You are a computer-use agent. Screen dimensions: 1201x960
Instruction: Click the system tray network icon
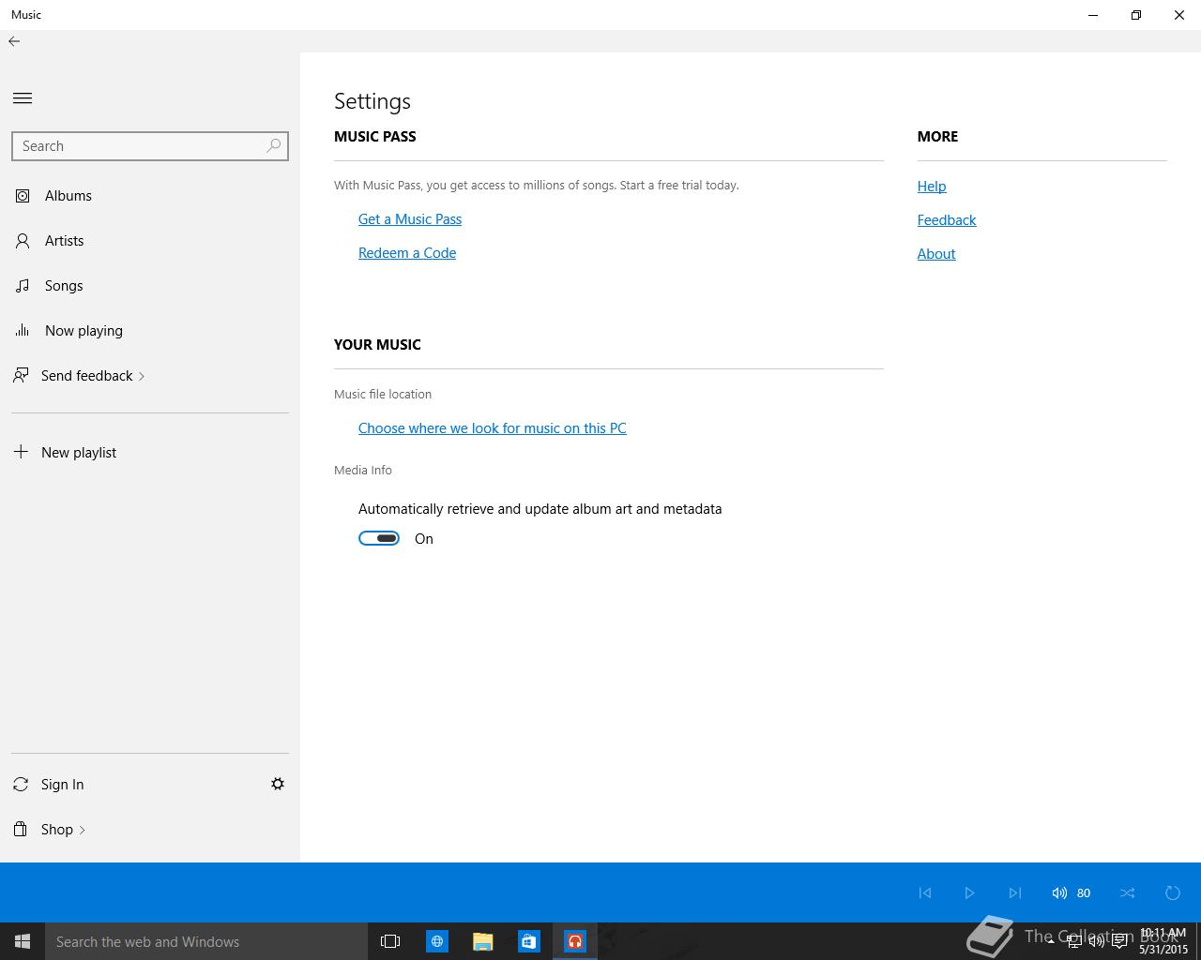1074,941
